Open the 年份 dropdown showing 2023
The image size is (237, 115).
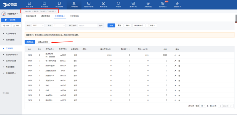[38, 25]
